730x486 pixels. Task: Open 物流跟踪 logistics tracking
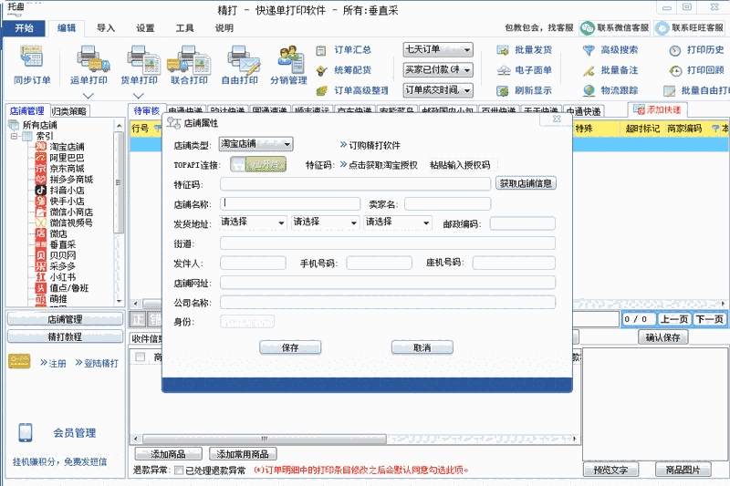[610, 90]
